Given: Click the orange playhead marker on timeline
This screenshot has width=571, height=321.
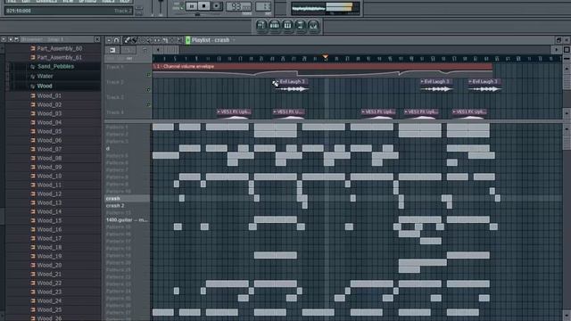Looking at the screenshot, I should pyautogui.click(x=325, y=57).
